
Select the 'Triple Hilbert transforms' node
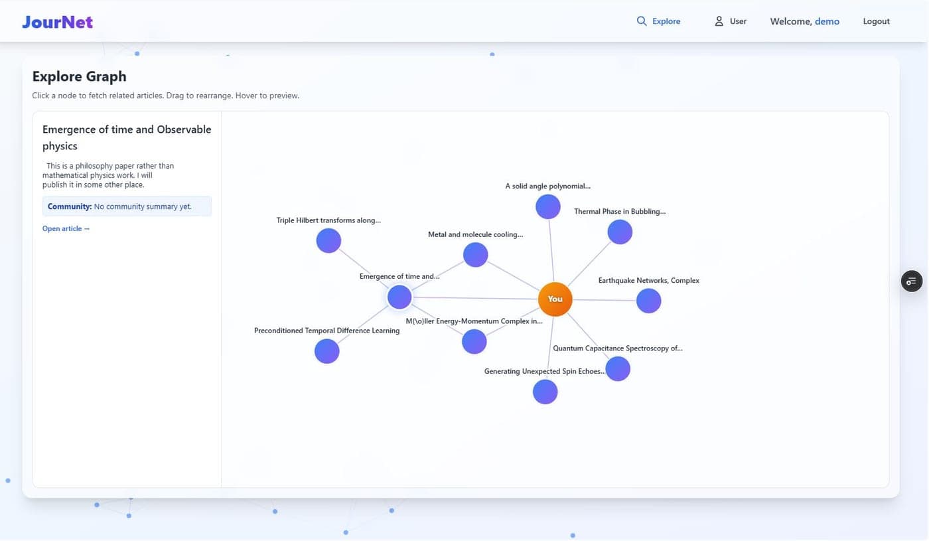[x=328, y=241]
